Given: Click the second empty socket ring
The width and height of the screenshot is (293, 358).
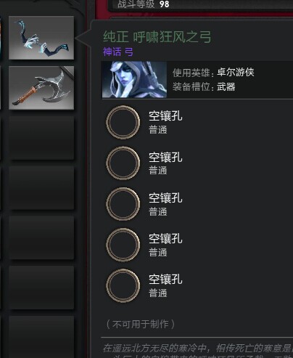Looking at the screenshot, I should point(123,163).
